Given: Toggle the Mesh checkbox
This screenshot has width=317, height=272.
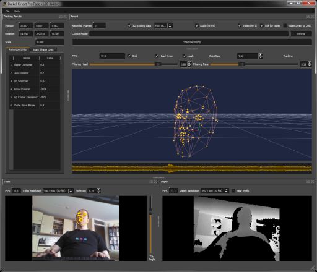Looking at the screenshot, I should coord(184,56).
